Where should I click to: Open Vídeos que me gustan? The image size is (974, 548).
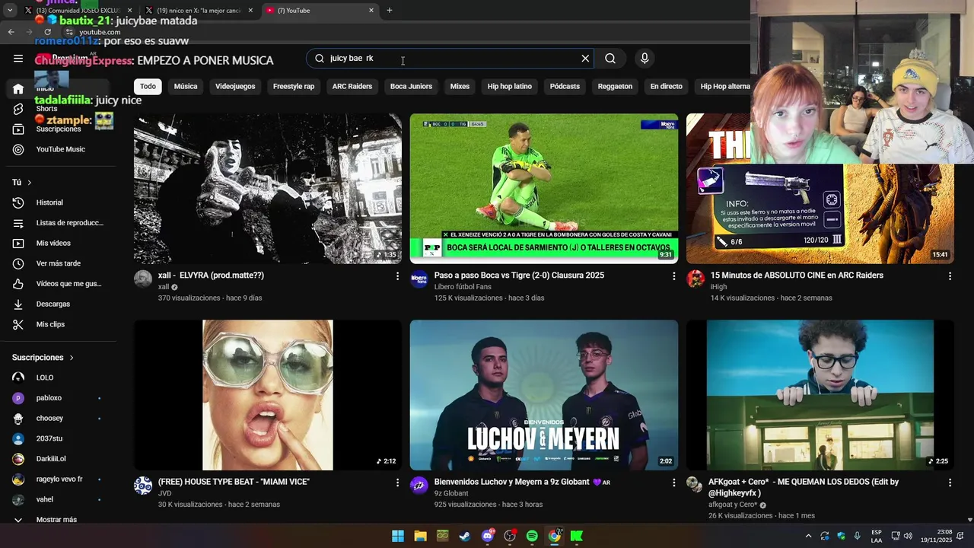point(59,284)
